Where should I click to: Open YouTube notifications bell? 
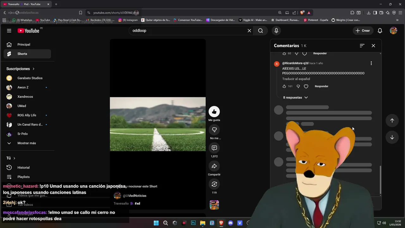tap(380, 31)
